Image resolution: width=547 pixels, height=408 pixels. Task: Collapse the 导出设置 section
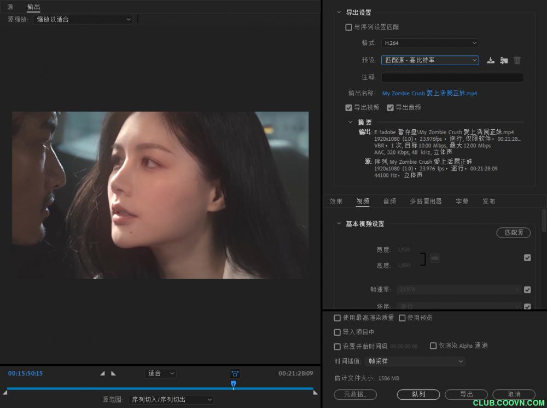click(339, 12)
